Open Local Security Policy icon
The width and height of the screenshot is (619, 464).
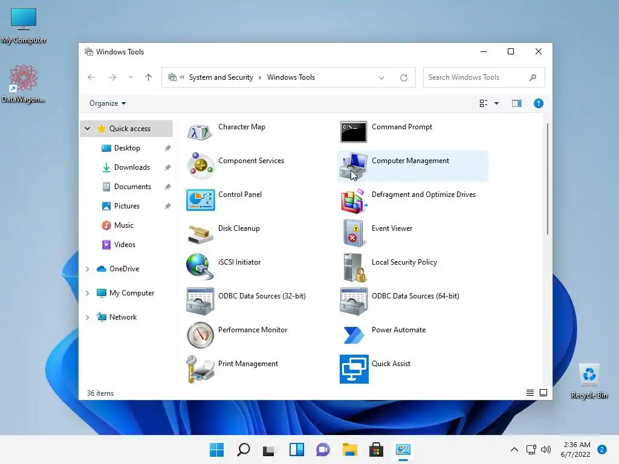354,268
